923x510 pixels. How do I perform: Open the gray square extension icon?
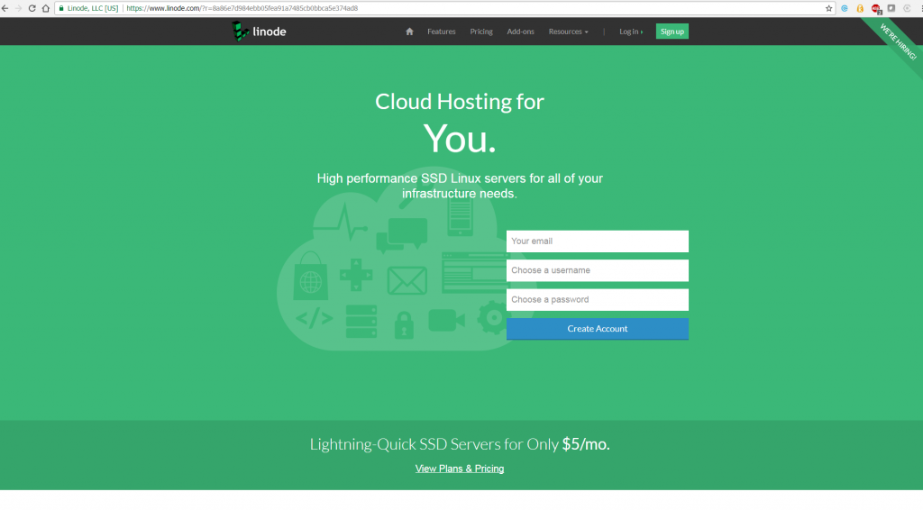point(891,8)
